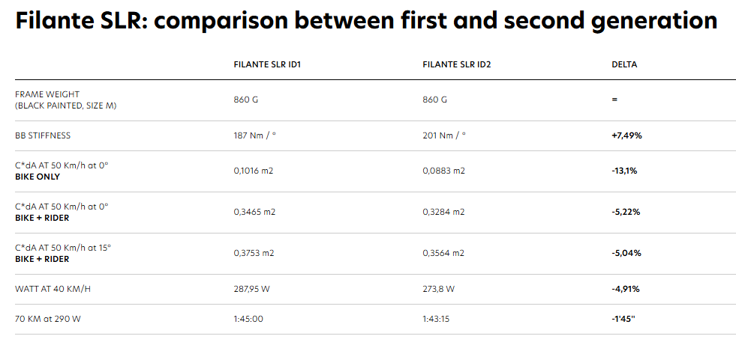The height and width of the screenshot is (351, 736).
Task: Select the FILANTE SLR ID2 column header
Action: pyautogui.click(x=457, y=65)
